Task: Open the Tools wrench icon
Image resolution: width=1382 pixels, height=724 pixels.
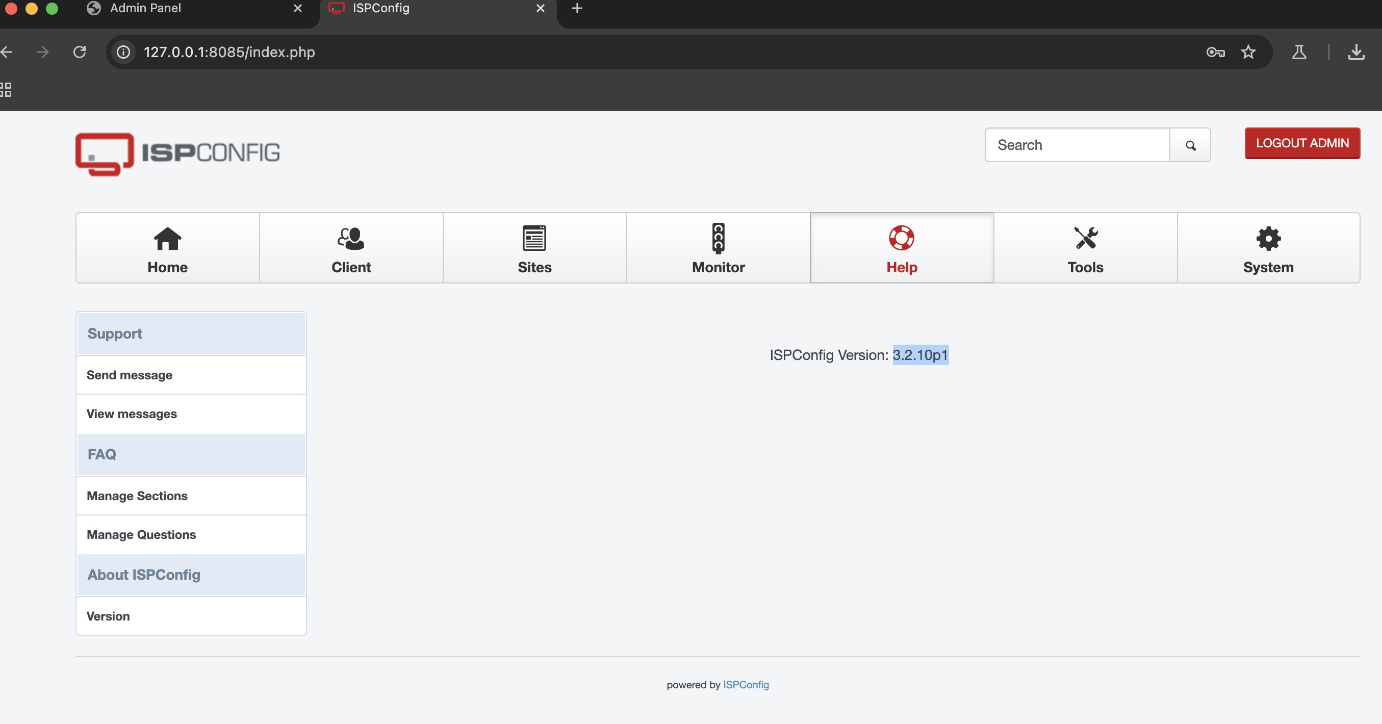Action: point(1085,238)
